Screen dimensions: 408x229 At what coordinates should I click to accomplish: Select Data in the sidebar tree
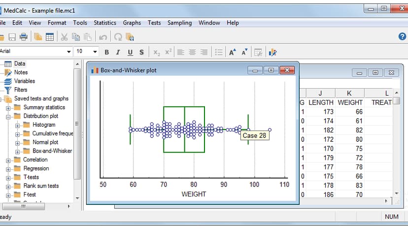tap(20, 64)
